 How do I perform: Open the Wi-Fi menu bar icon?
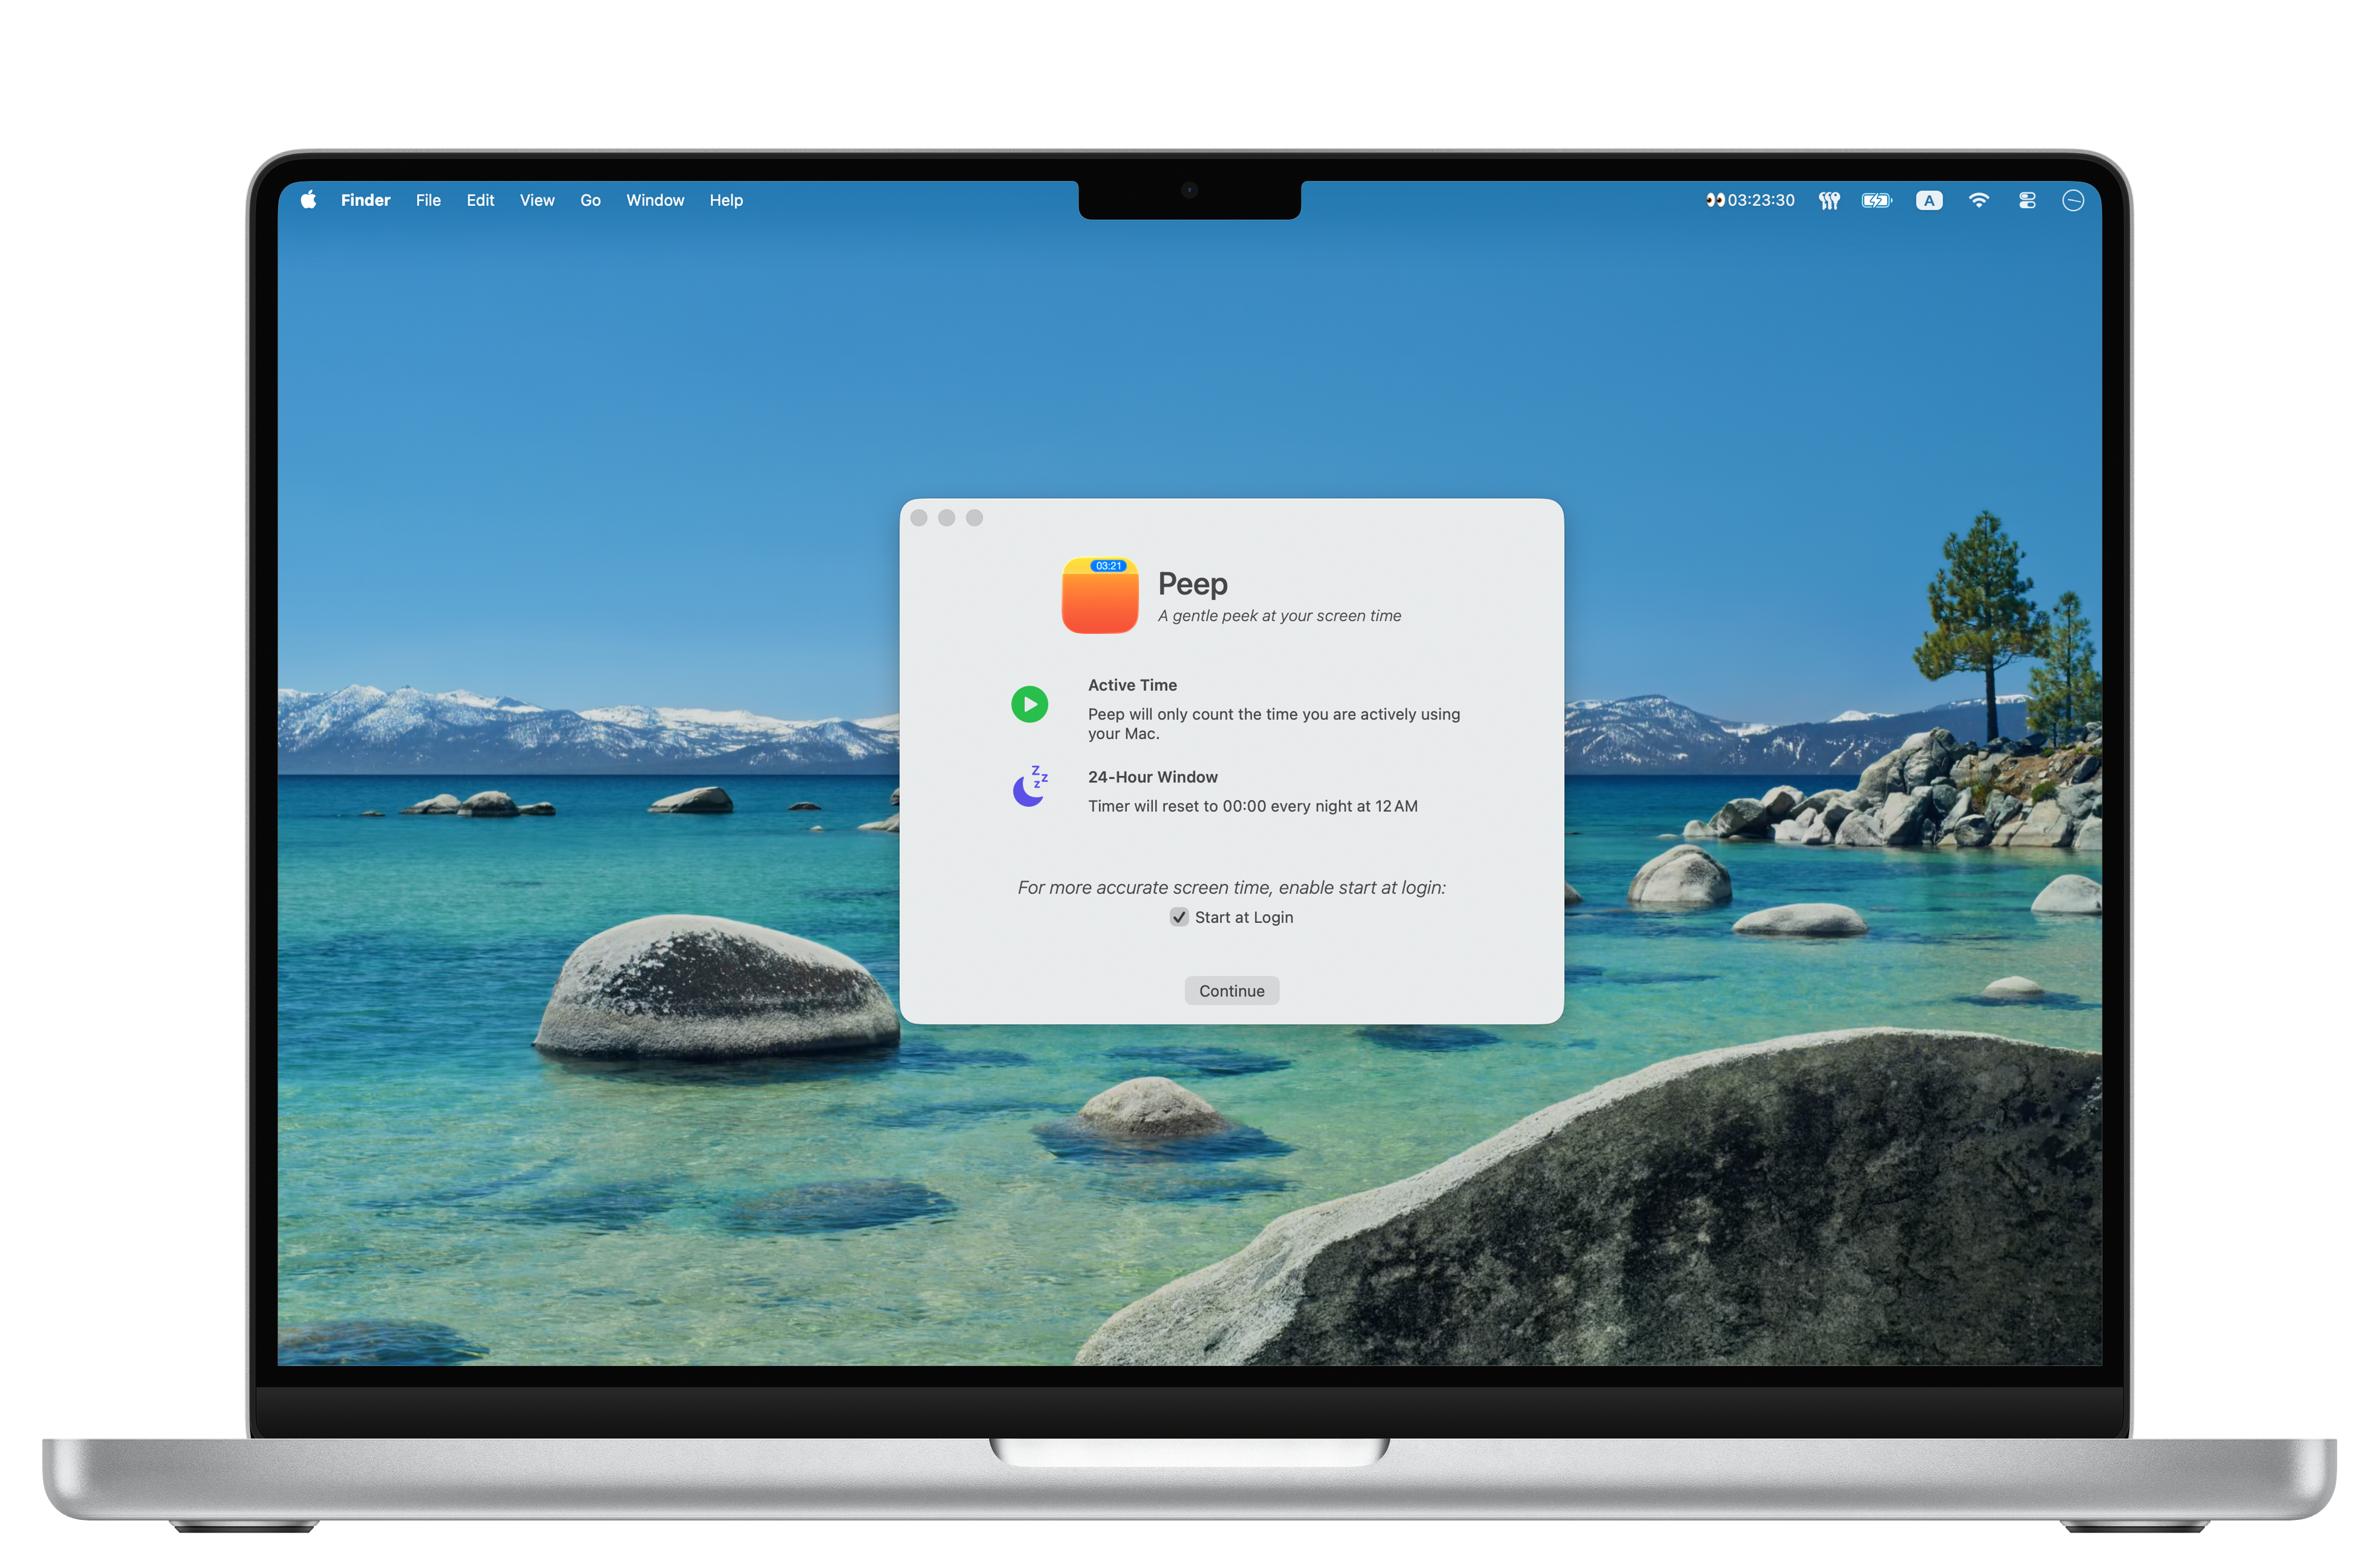pos(1978,200)
